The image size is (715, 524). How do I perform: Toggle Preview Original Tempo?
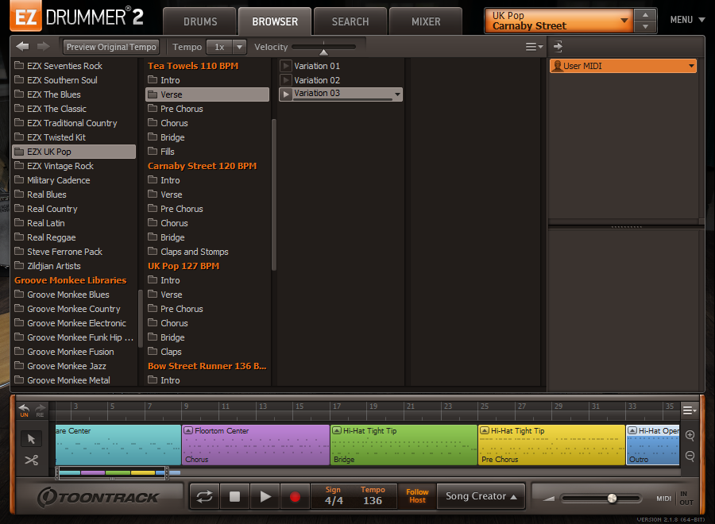pyautogui.click(x=111, y=47)
